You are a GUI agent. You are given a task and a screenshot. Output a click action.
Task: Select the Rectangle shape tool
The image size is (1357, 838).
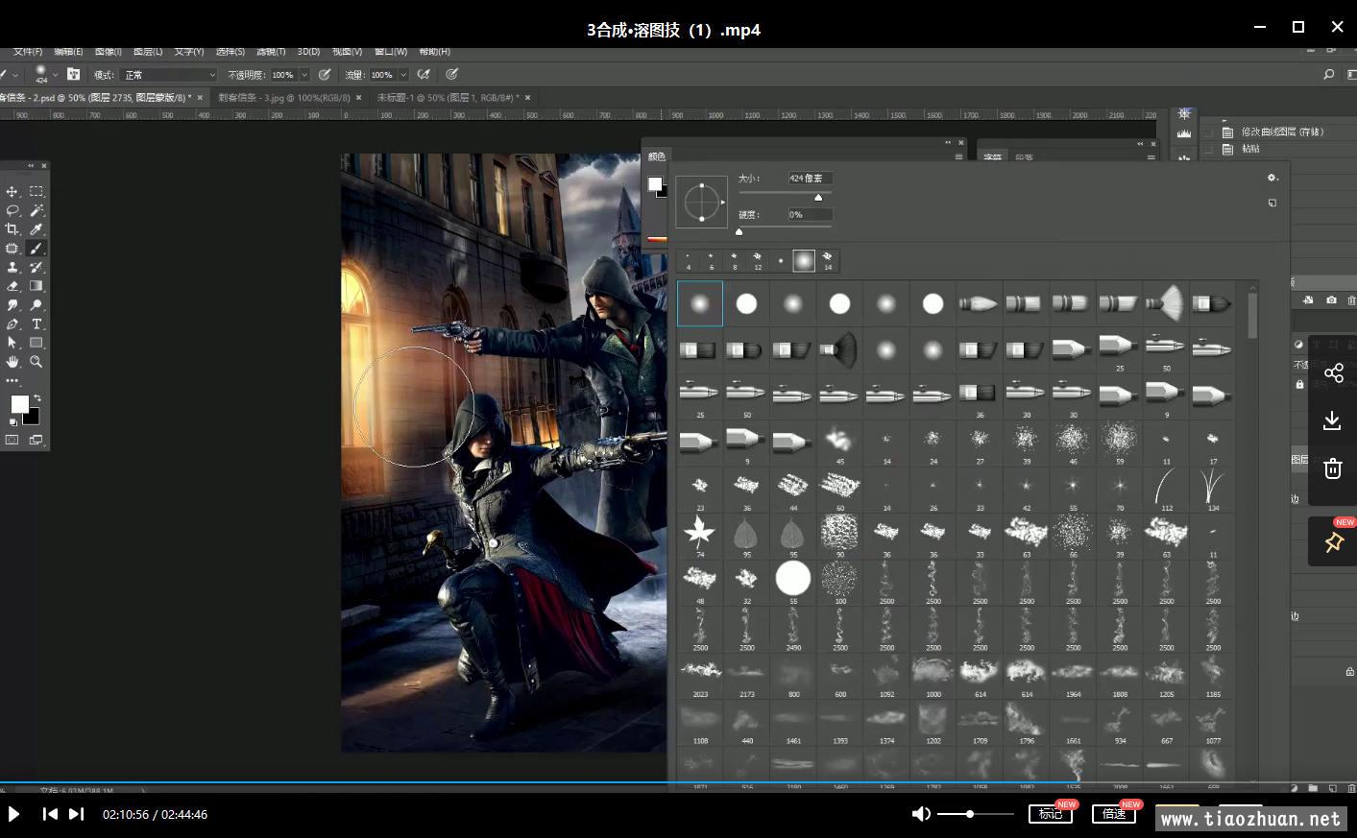36,343
